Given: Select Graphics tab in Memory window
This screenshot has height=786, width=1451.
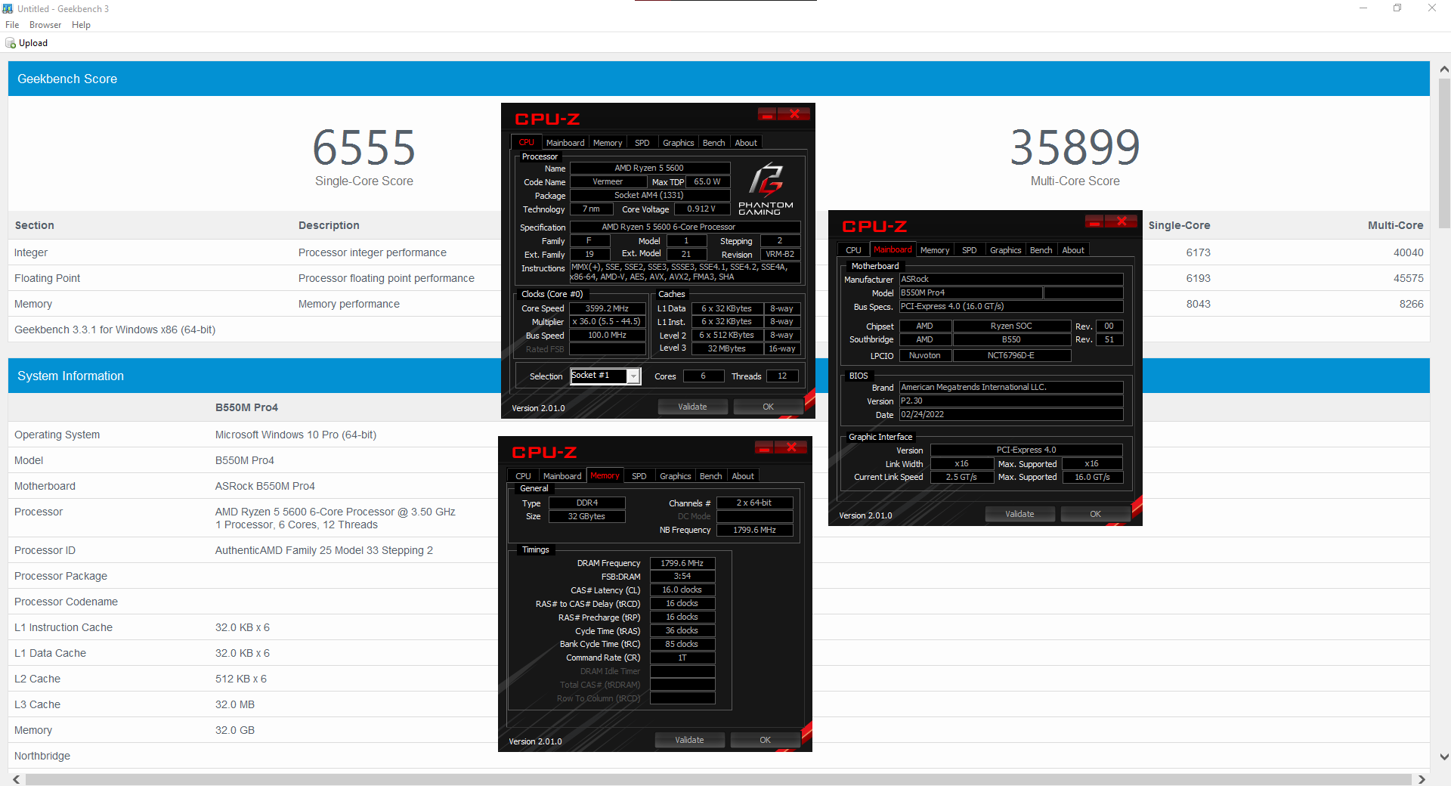Looking at the screenshot, I should coord(675,476).
